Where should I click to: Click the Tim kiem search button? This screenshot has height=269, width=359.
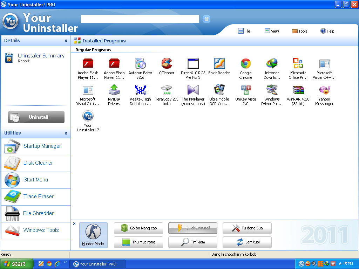coord(193,242)
